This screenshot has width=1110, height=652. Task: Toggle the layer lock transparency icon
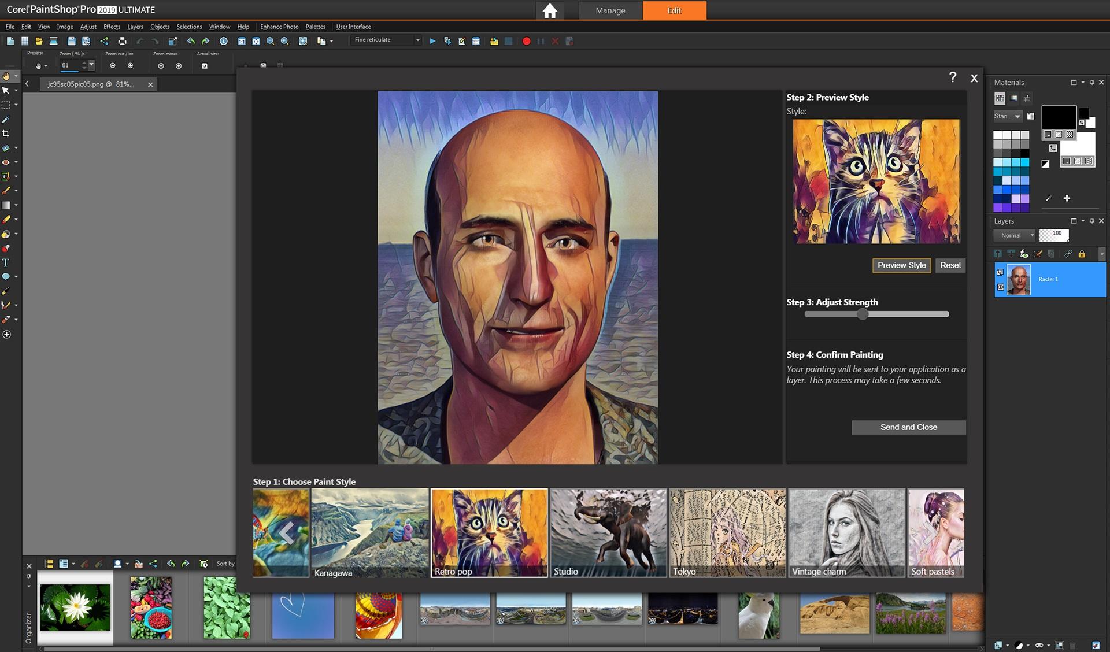[x=1082, y=254]
